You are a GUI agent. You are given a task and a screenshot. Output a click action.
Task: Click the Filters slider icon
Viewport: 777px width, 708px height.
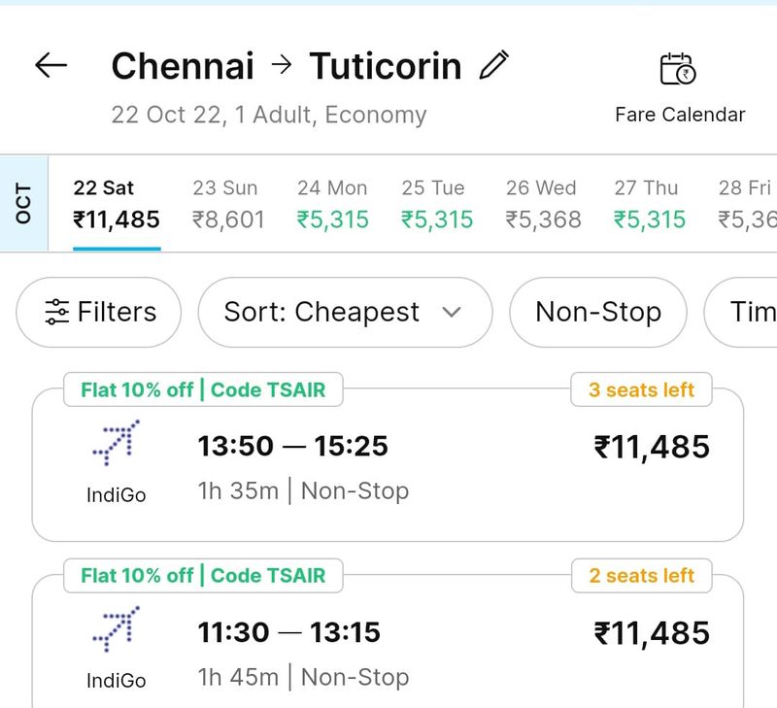57,312
